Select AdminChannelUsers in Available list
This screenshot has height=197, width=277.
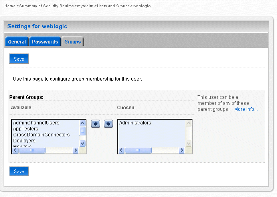(x=36, y=123)
